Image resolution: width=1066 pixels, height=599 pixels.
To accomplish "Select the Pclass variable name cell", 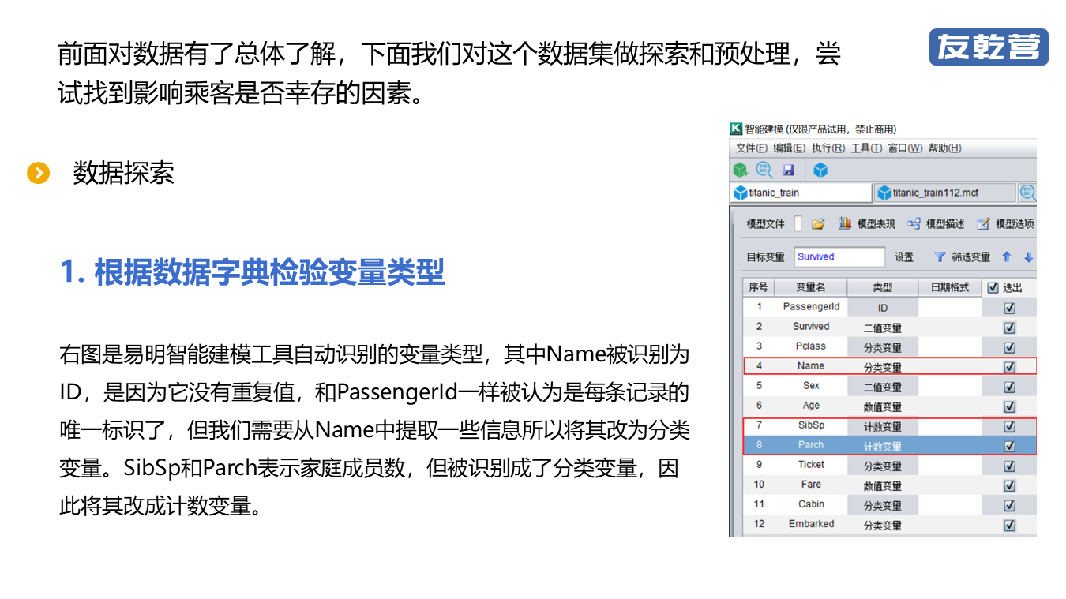I will 811,346.
